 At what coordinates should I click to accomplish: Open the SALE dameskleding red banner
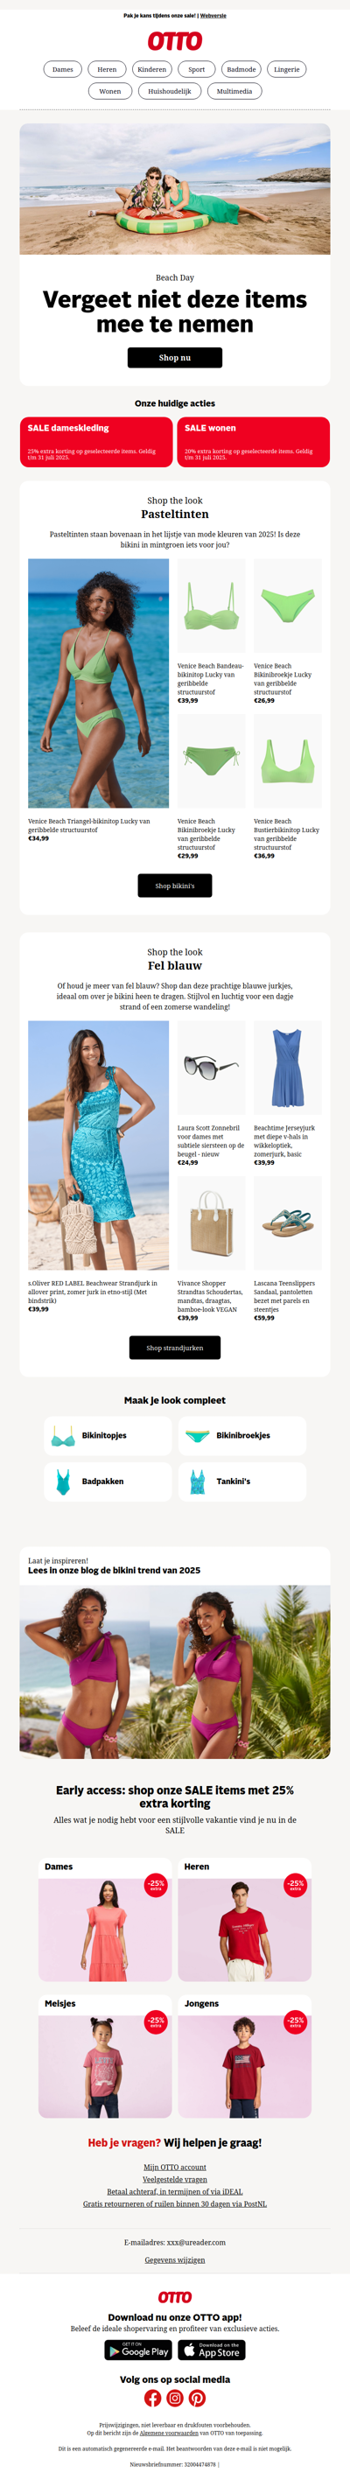click(95, 442)
